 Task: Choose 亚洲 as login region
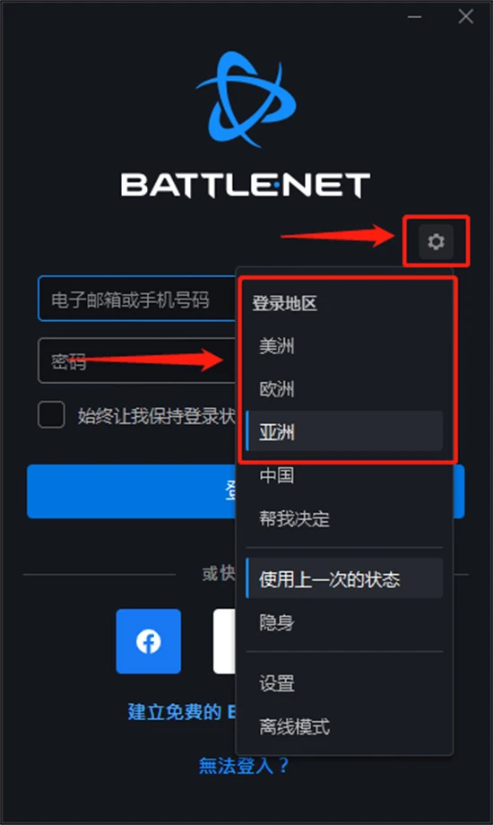click(344, 432)
